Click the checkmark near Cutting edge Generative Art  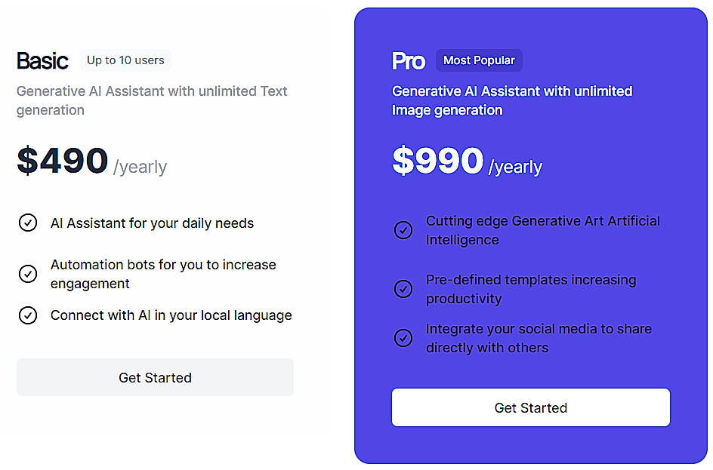click(403, 229)
